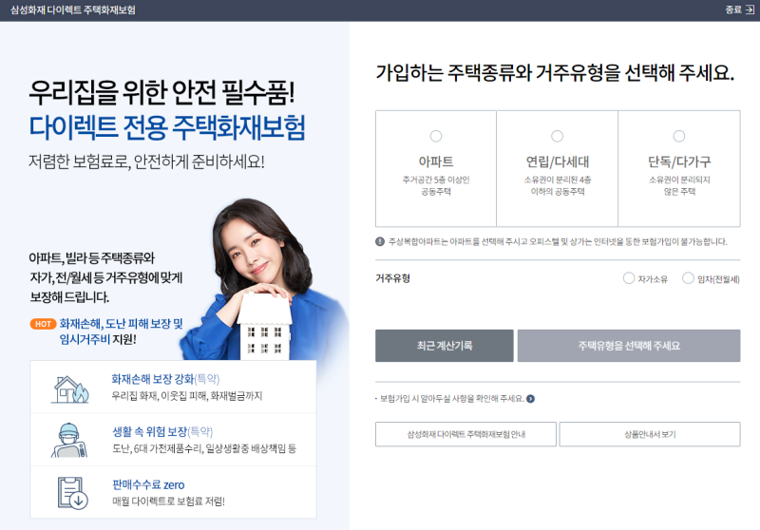Click 화재손해 보장 강화(특약) heading link
Image resolution: width=760 pixels, height=530 pixels.
click(x=165, y=379)
